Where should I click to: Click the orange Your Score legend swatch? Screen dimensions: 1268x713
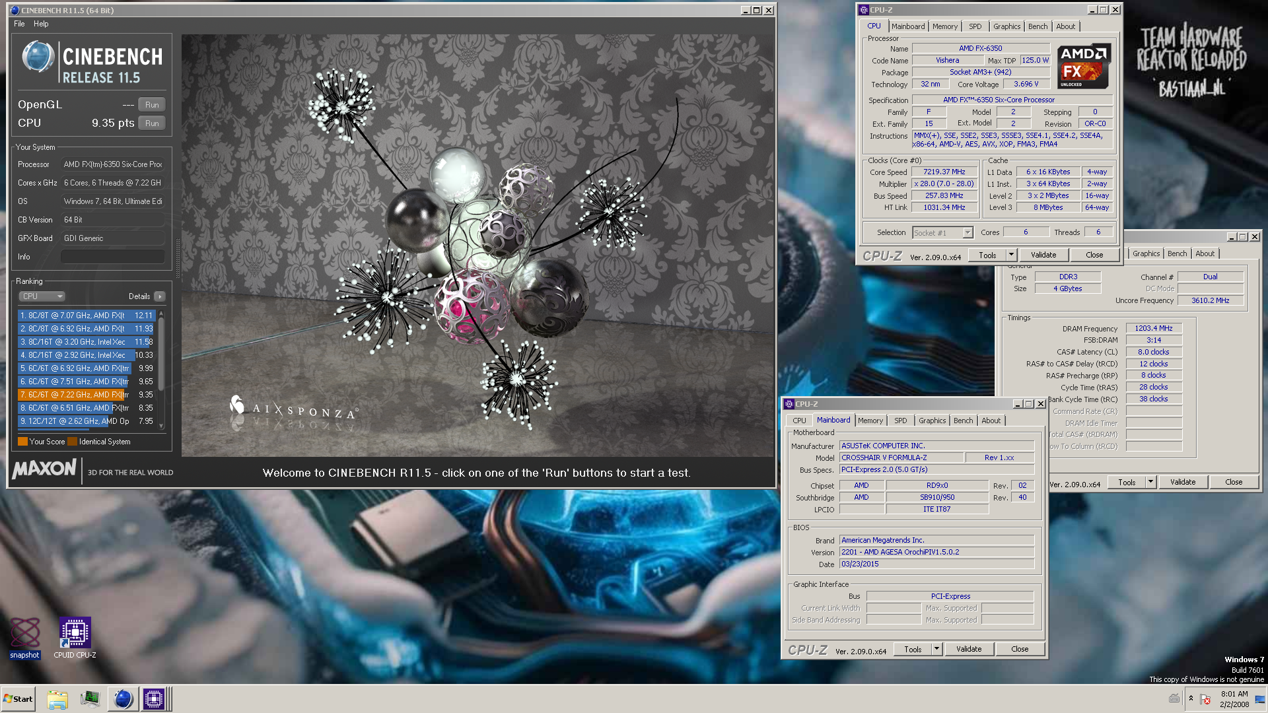pyautogui.click(x=23, y=442)
